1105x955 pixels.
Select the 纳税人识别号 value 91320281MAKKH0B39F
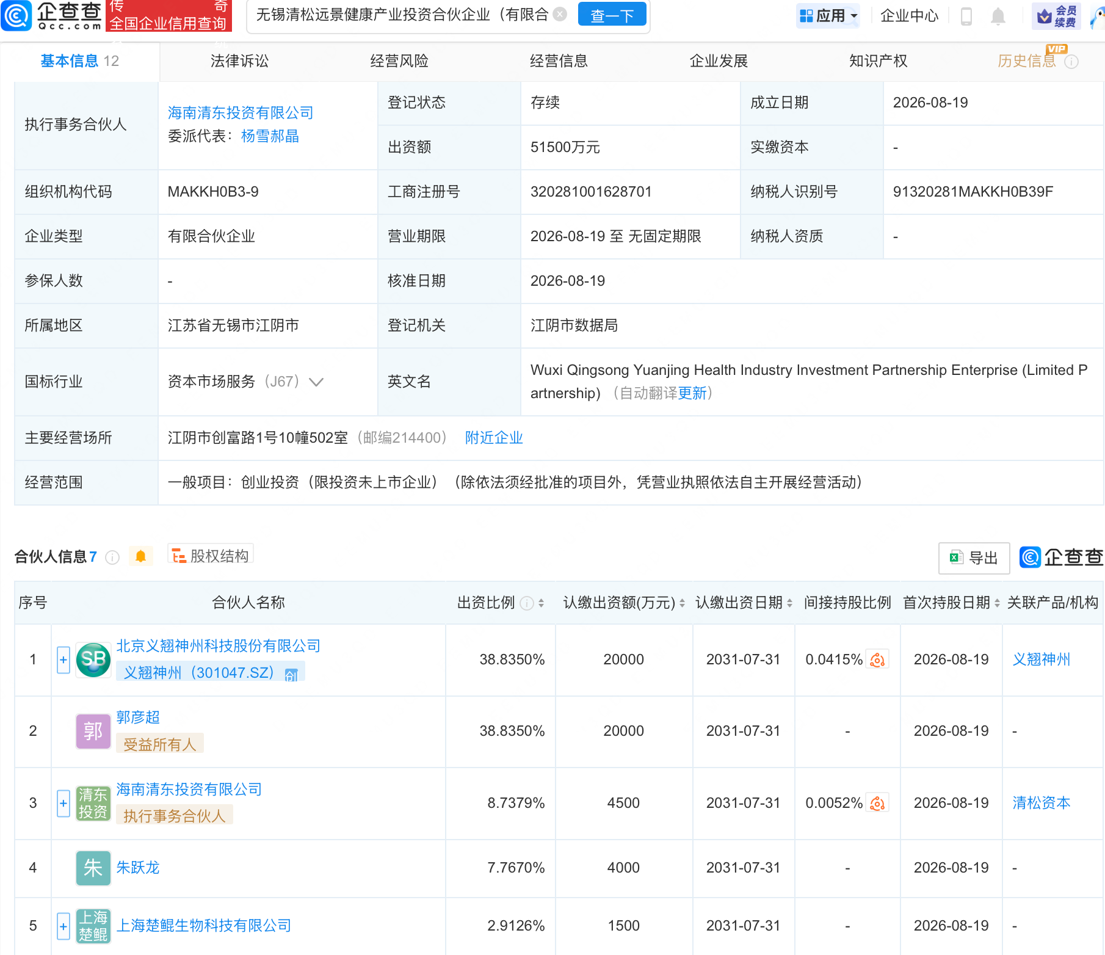click(973, 192)
